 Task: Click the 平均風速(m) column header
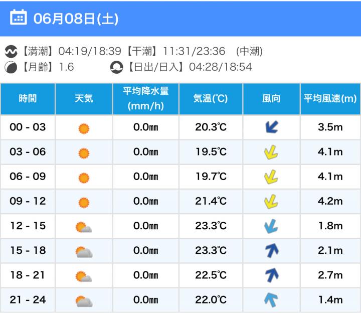click(330, 99)
